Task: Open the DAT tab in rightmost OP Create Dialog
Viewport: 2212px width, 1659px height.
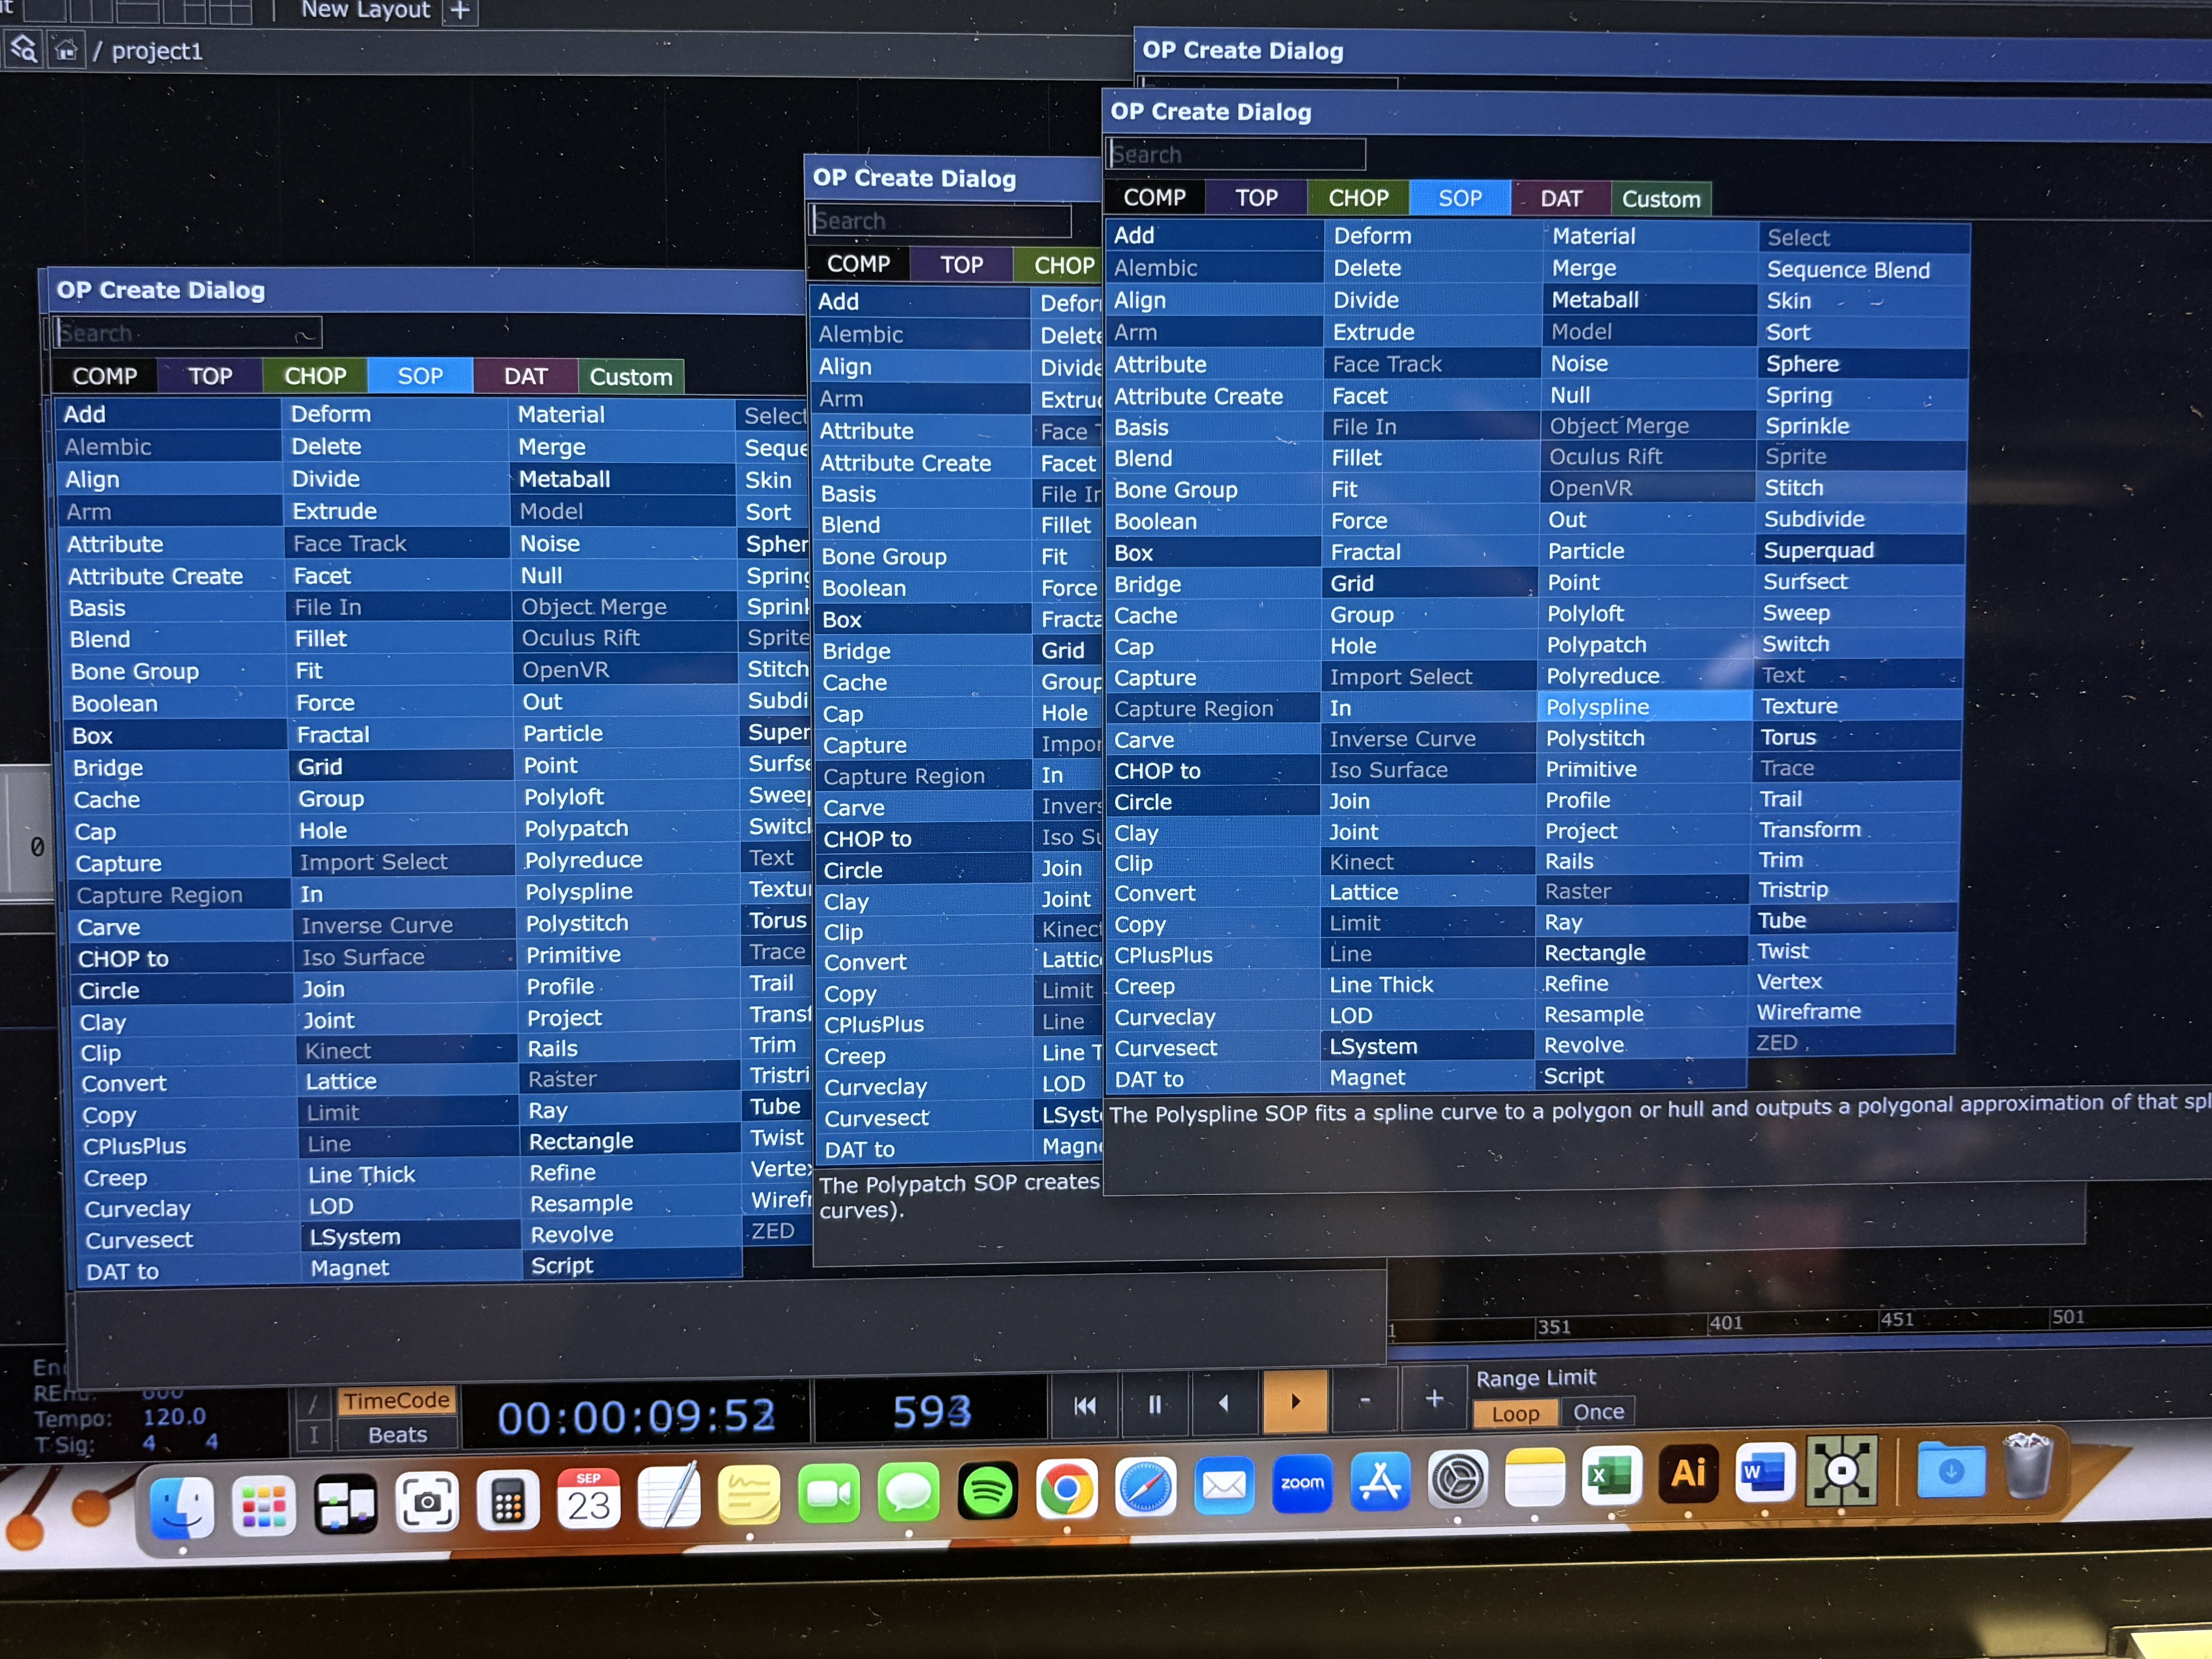Action: click(x=1559, y=197)
